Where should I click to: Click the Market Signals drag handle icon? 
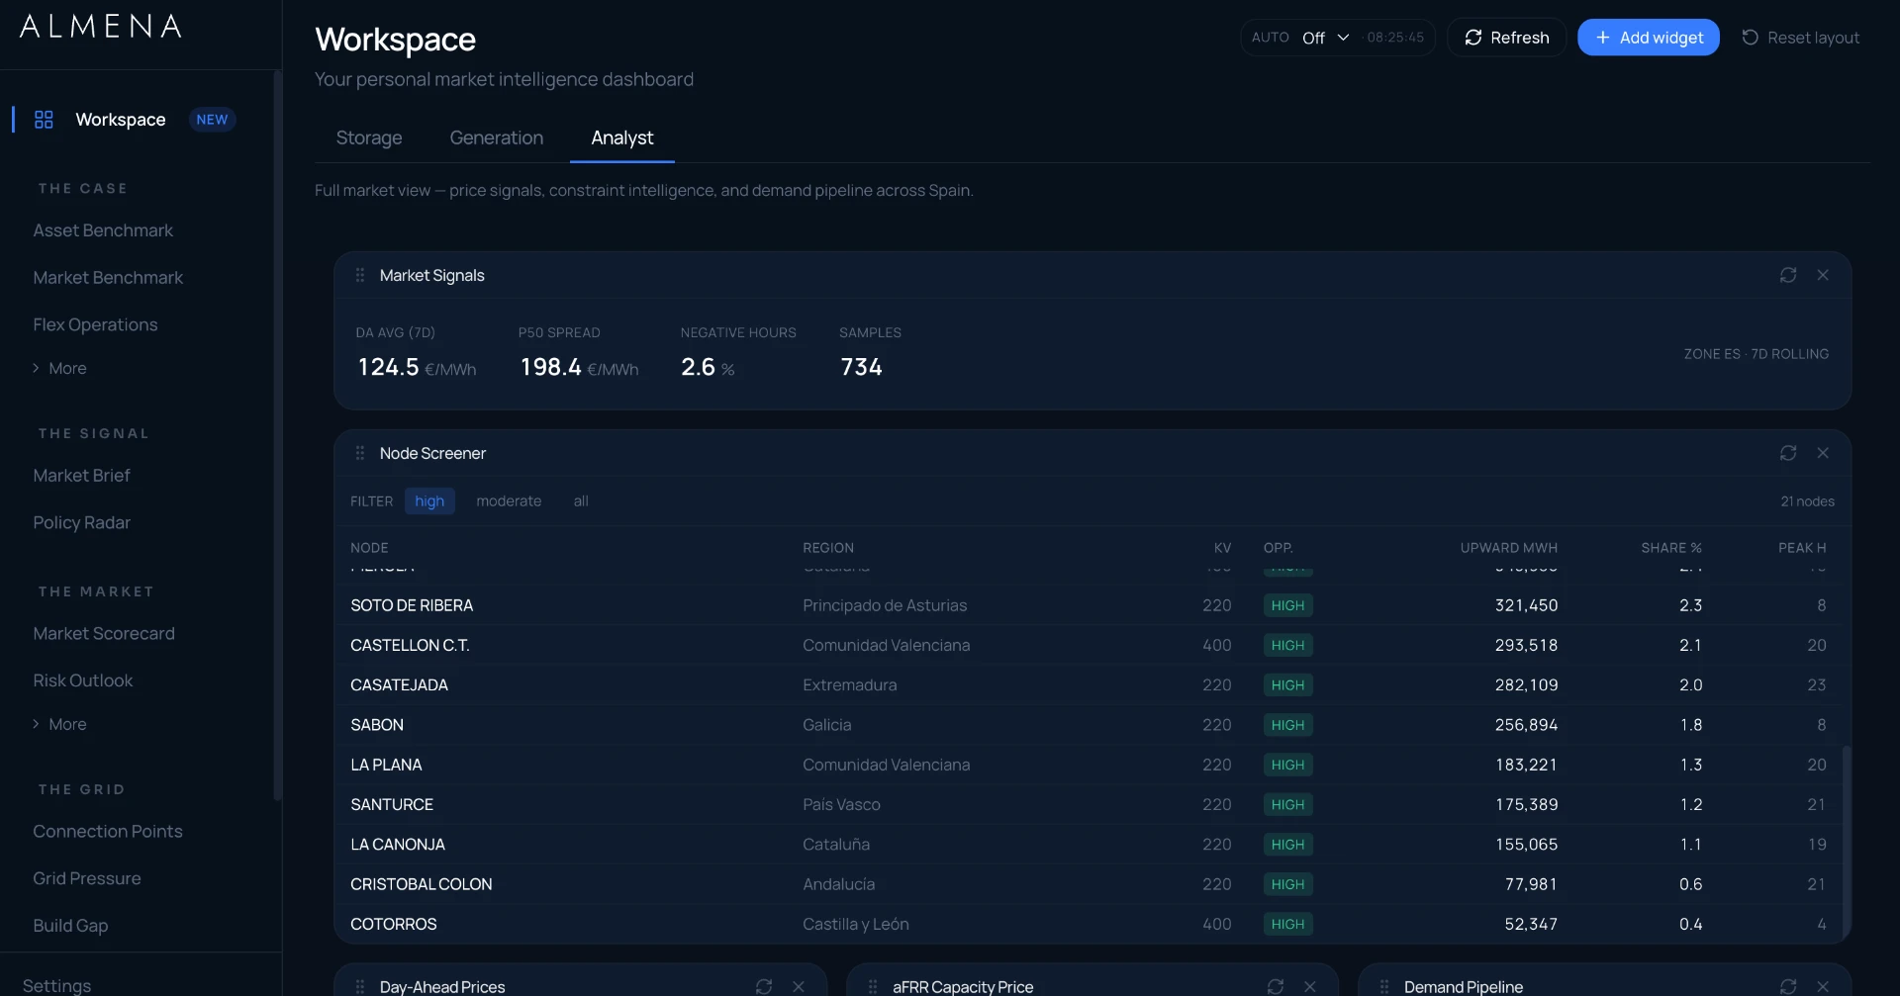(x=360, y=275)
